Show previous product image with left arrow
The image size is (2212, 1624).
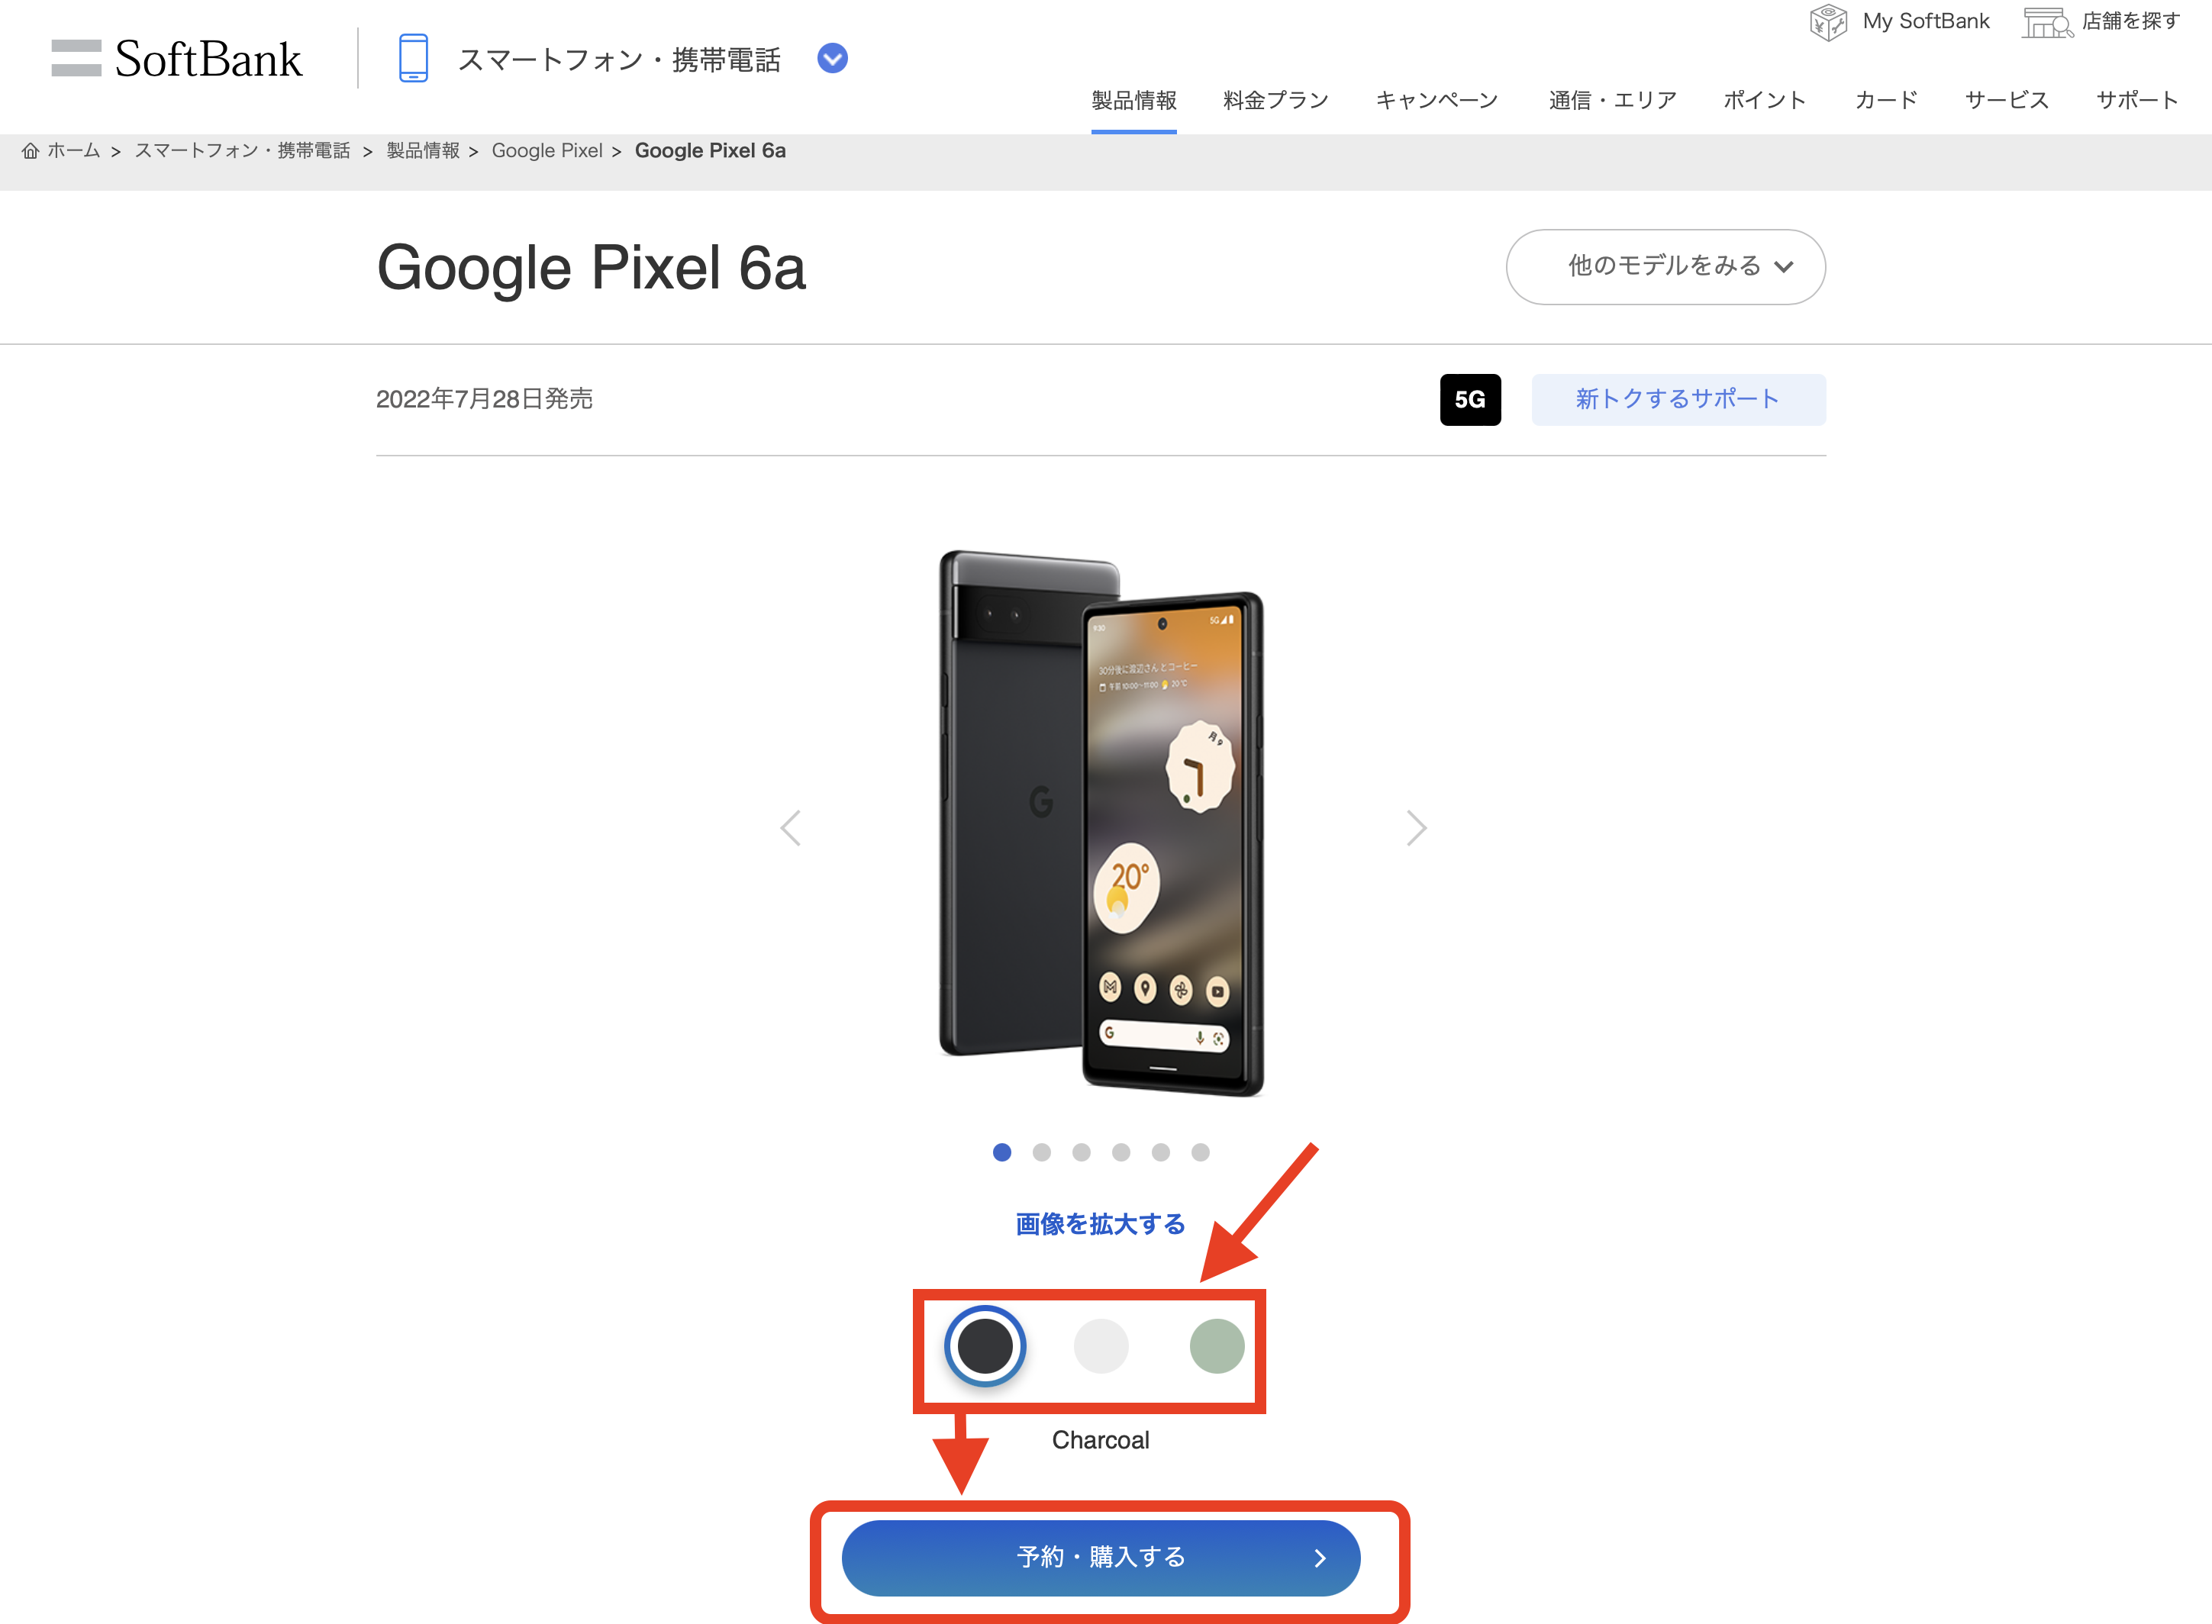pos(791,828)
